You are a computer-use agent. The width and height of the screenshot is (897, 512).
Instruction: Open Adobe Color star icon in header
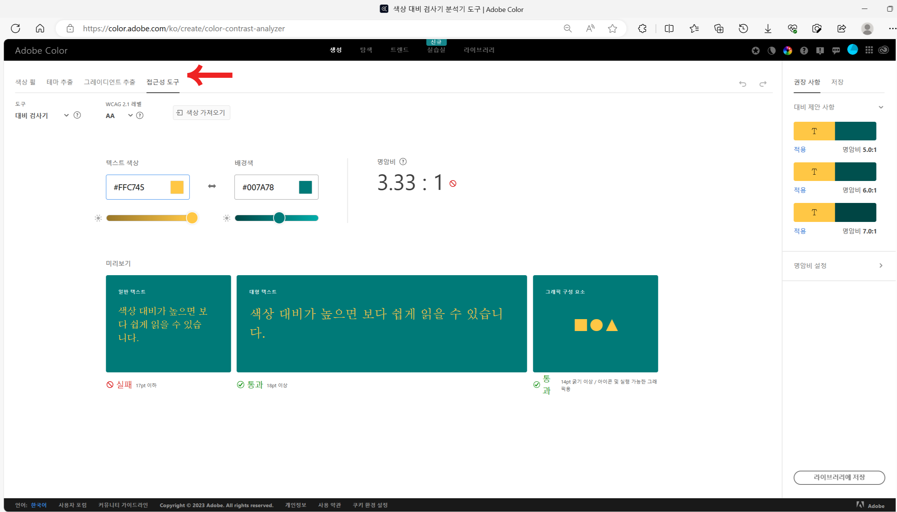coord(756,50)
